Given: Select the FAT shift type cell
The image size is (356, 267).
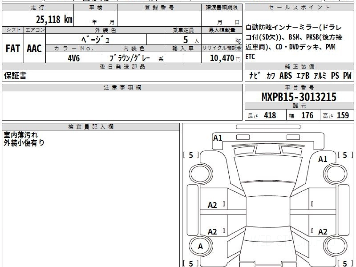Looking at the screenshot, I should click(13, 49).
